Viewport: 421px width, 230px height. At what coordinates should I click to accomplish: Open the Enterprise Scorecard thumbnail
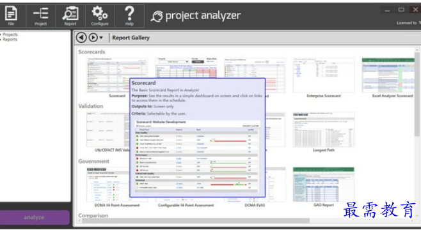[x=324, y=75]
